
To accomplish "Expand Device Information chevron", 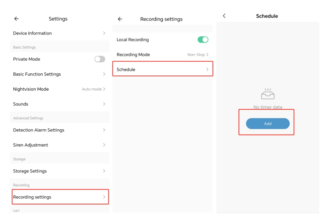I will pos(104,33).
